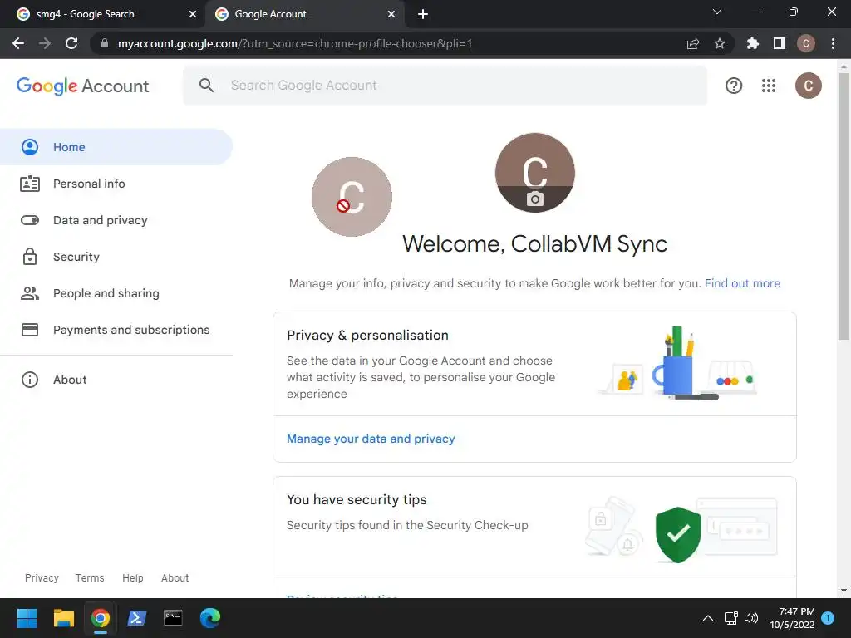Open Data and privacy in the sidebar
Viewport: 851px width, 638px height.
click(x=116, y=220)
